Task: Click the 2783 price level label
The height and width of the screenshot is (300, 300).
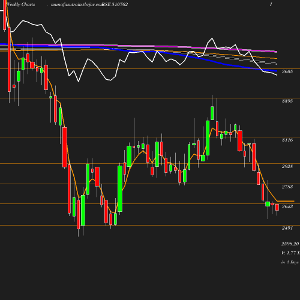Action: (x=287, y=187)
